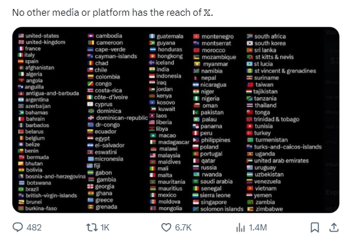Click the 1.4M views count
350x240 pixels.
coord(258,228)
